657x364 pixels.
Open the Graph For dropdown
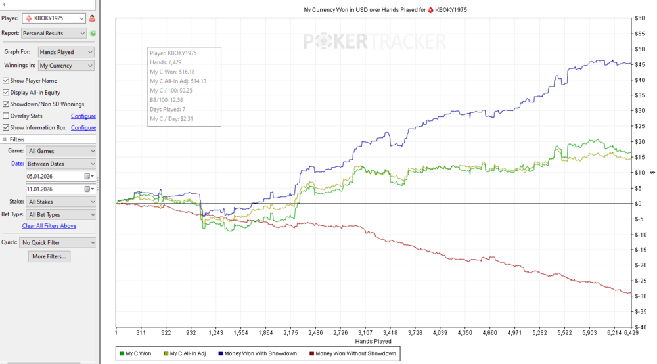click(66, 52)
